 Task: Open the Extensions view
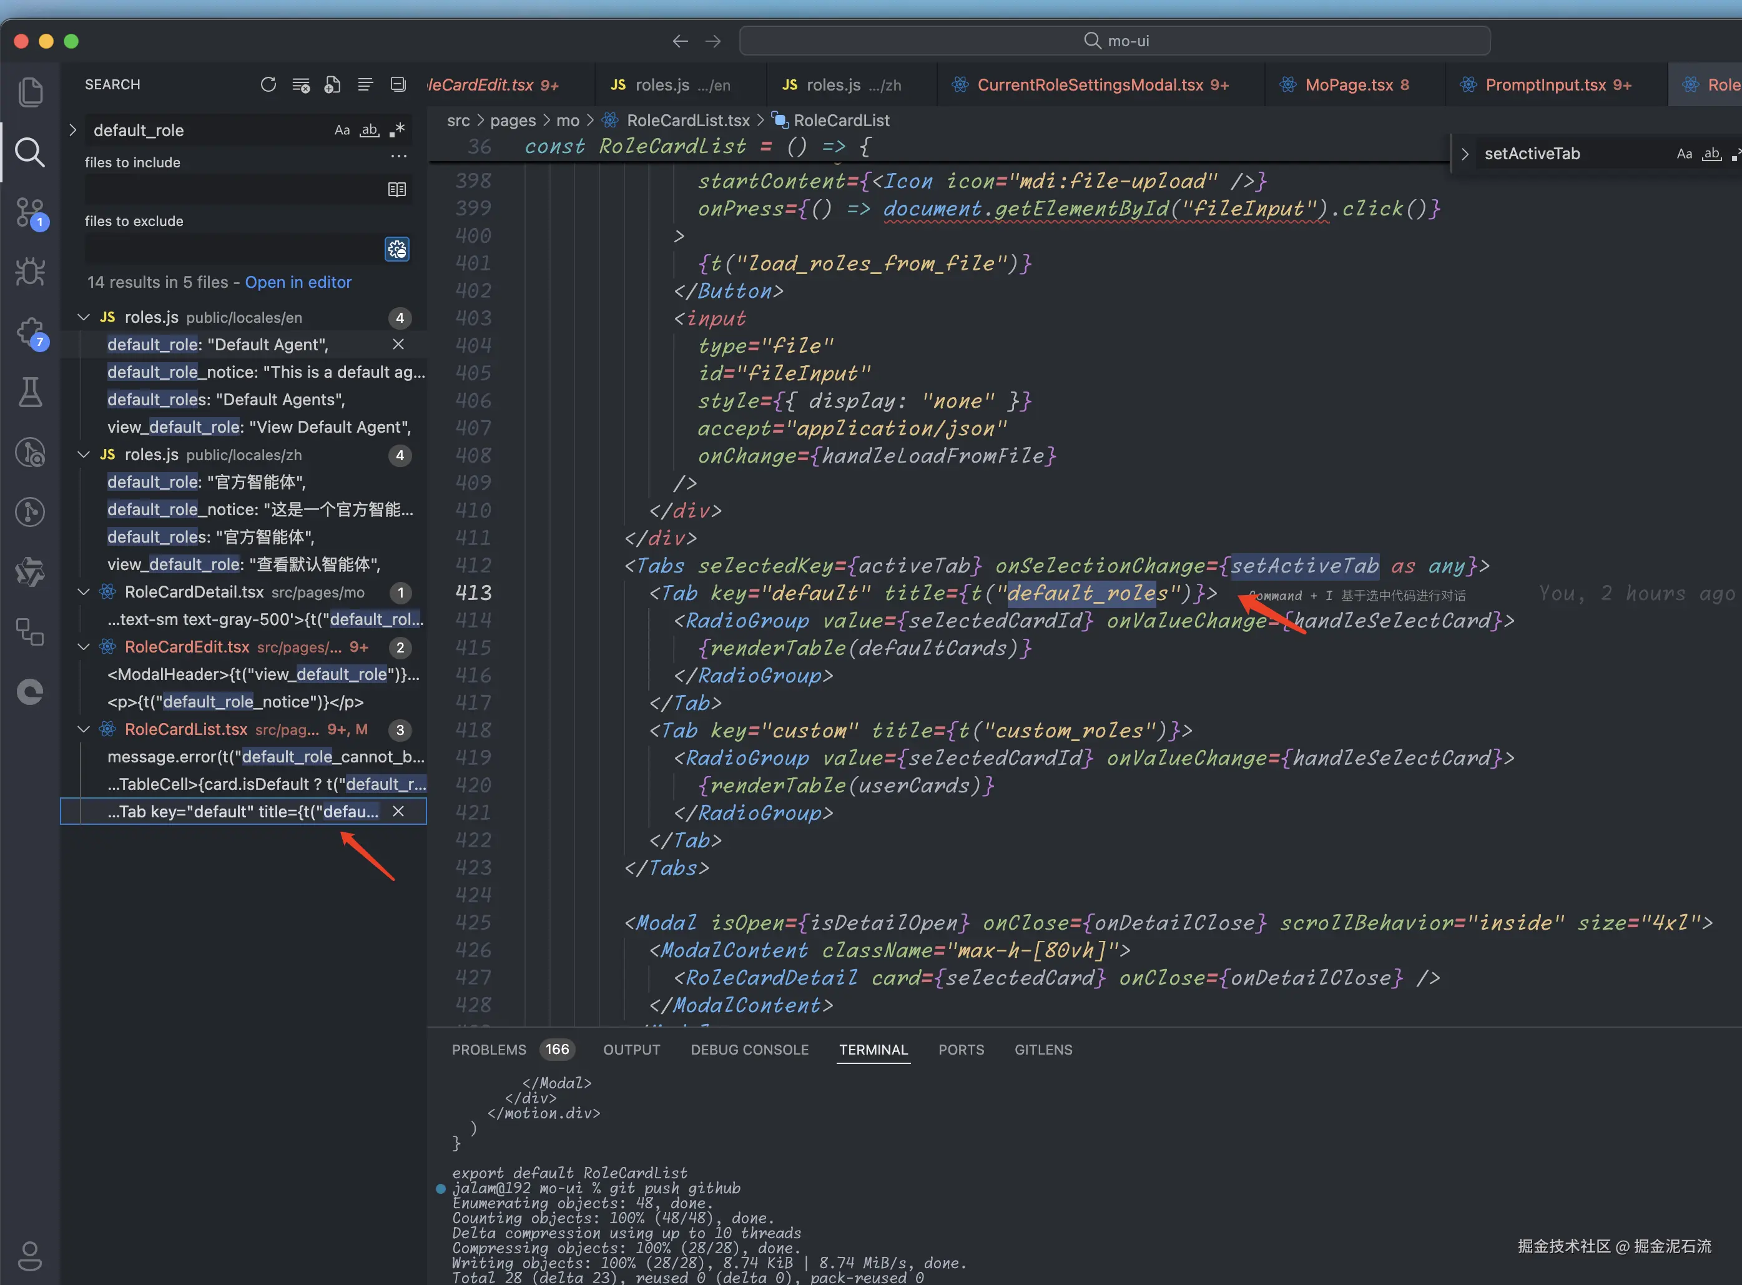[31, 332]
